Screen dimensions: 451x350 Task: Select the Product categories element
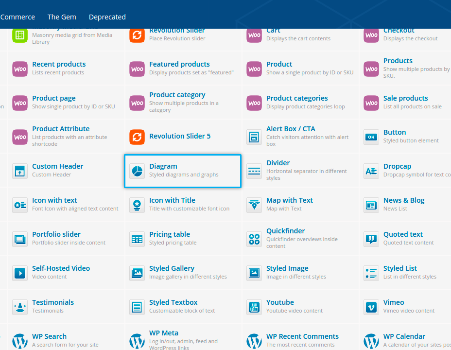click(x=297, y=98)
